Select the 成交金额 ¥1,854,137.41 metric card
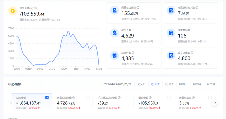The height and width of the screenshot is (119, 226). pyautogui.click(x=32, y=102)
